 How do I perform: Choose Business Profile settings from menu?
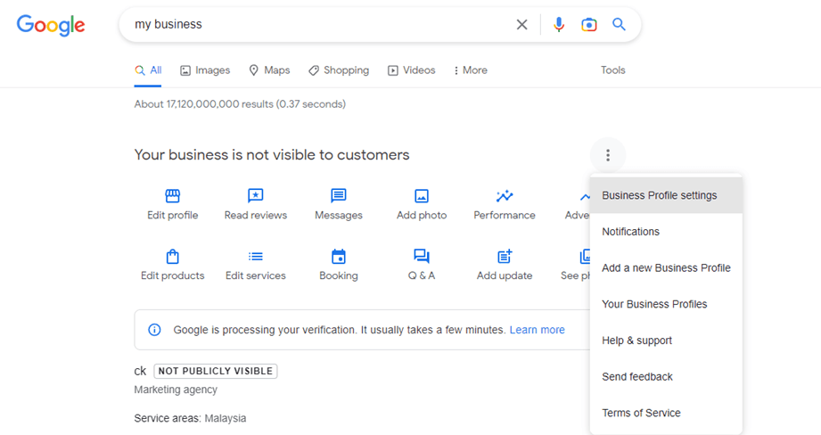point(666,195)
